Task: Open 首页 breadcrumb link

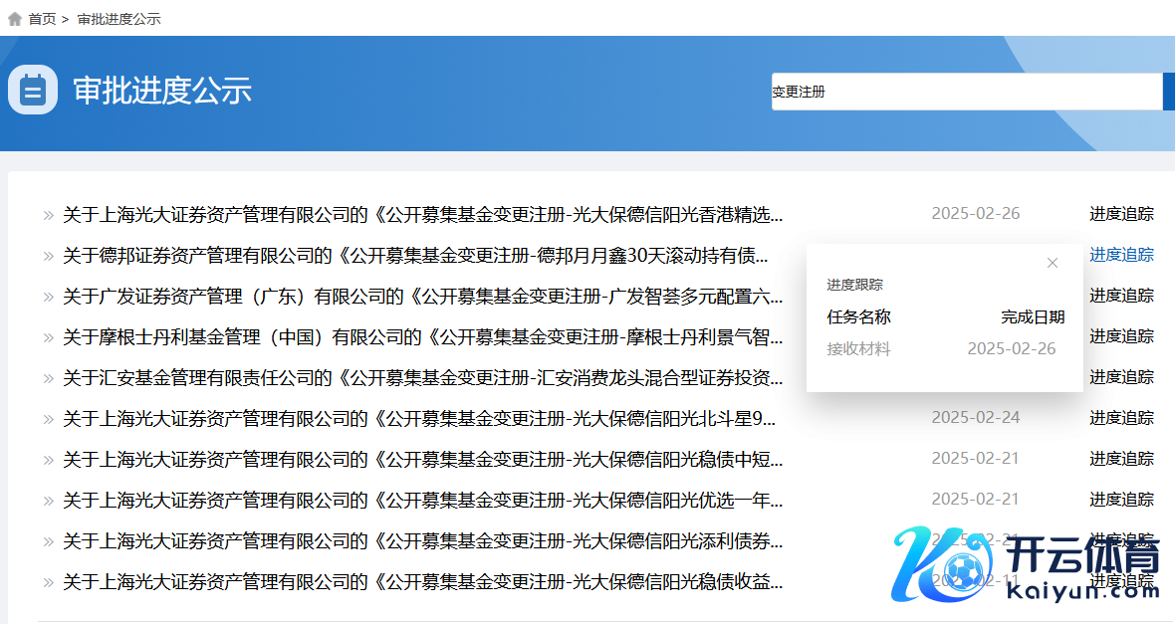Action: tap(42, 19)
